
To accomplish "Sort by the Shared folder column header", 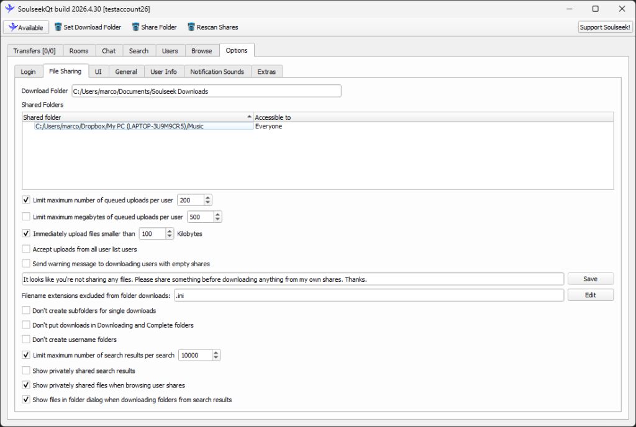I will tap(137, 117).
